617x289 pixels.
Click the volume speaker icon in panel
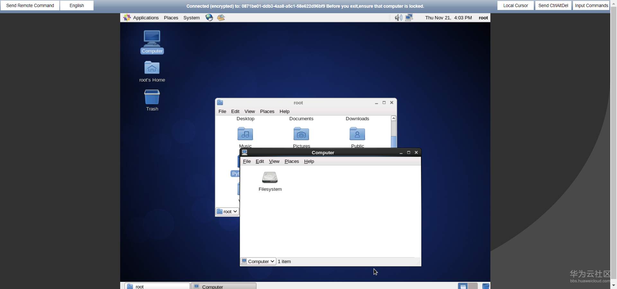398,18
